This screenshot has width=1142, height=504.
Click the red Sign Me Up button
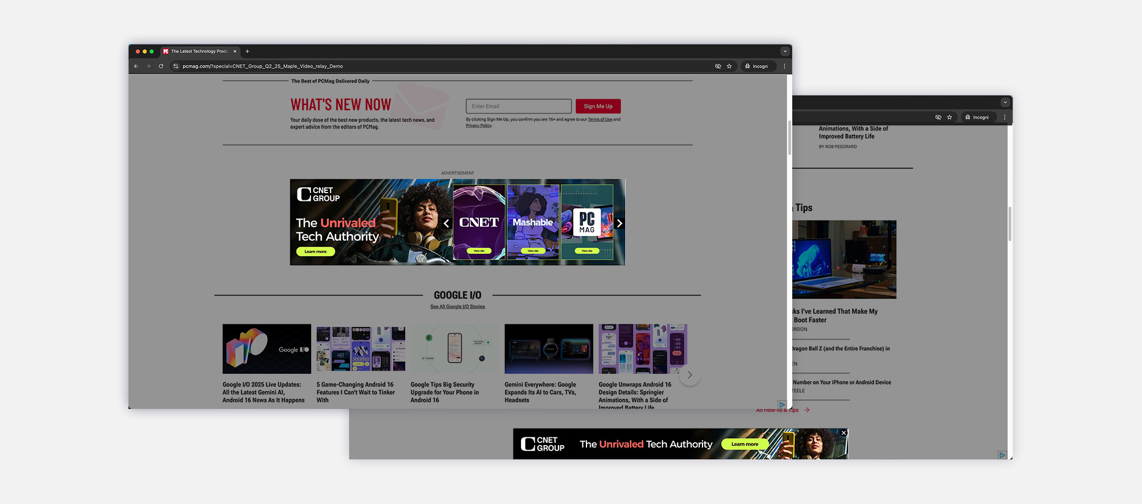[598, 106]
